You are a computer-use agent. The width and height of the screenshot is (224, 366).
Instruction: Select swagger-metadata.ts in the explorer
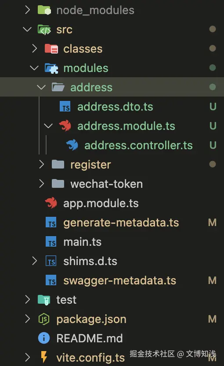112,280
